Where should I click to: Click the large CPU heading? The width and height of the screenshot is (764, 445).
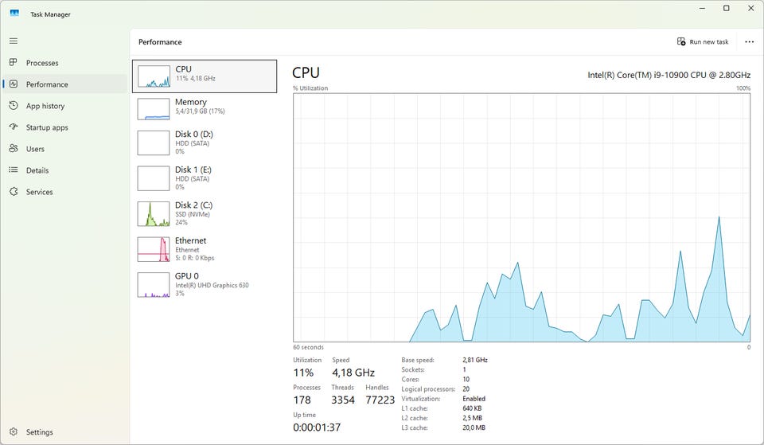point(306,72)
